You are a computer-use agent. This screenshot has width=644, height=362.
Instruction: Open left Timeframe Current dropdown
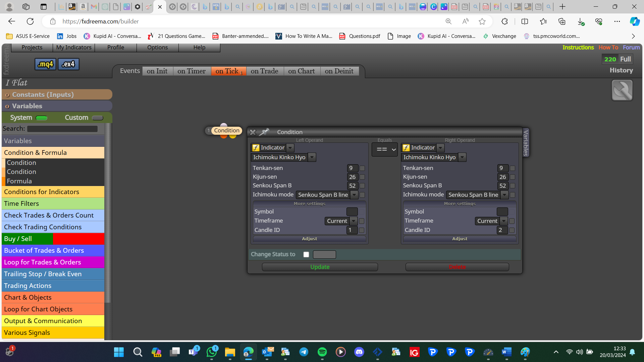pyautogui.click(x=354, y=221)
